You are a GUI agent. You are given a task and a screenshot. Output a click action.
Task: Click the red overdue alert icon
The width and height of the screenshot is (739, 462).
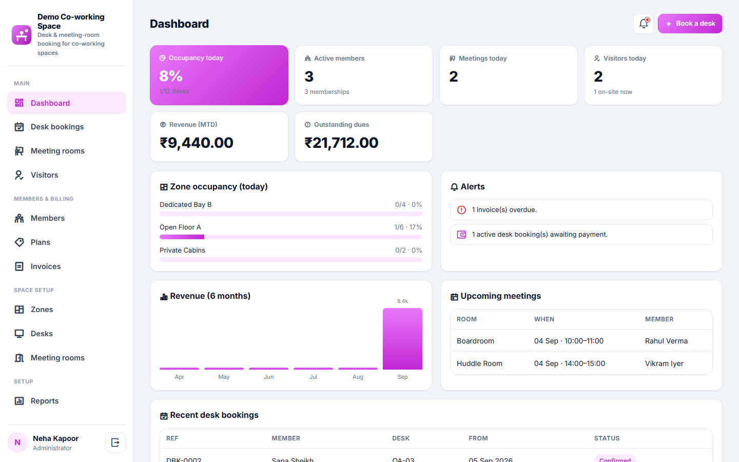point(461,210)
